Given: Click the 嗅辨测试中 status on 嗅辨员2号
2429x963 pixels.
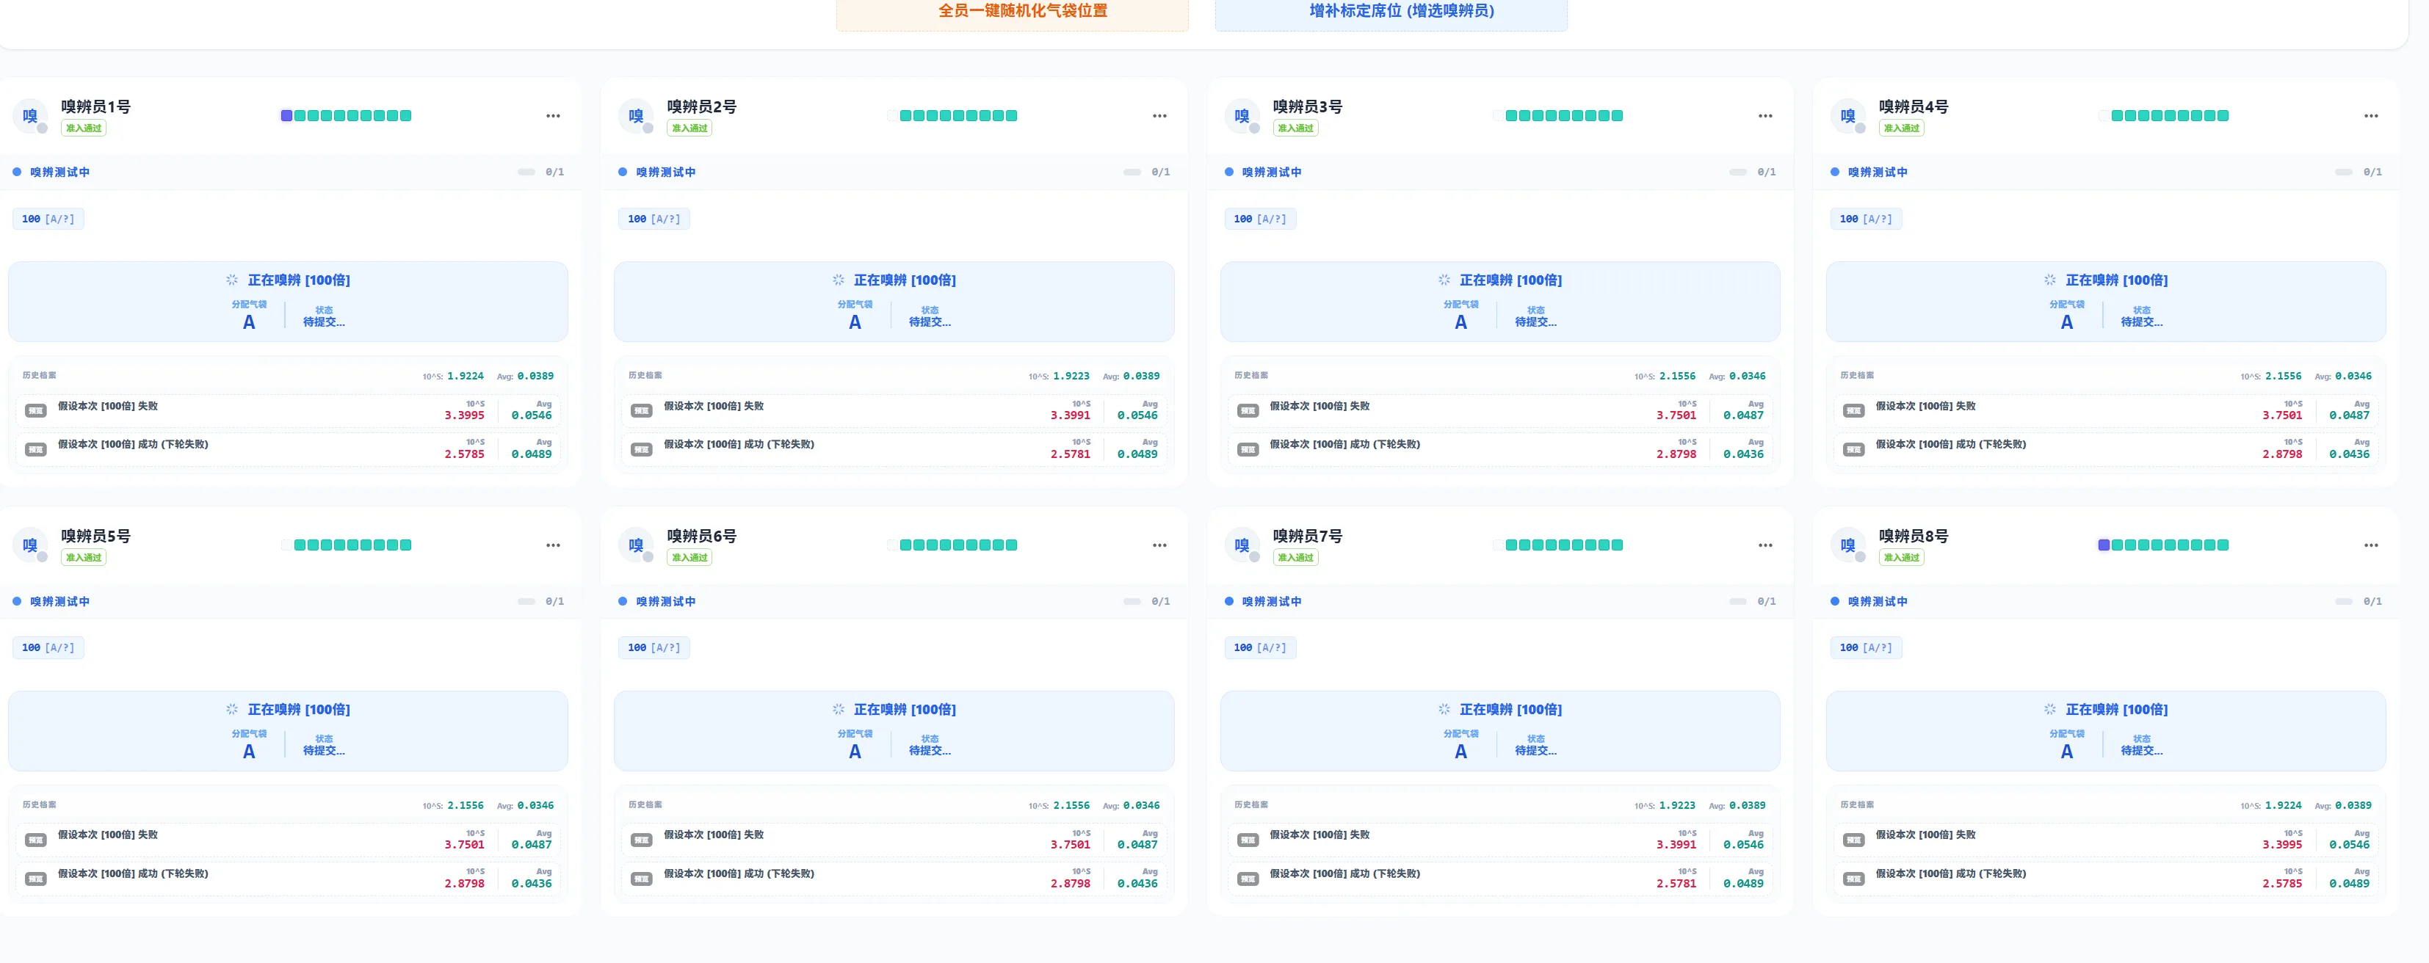Looking at the screenshot, I should click(666, 172).
